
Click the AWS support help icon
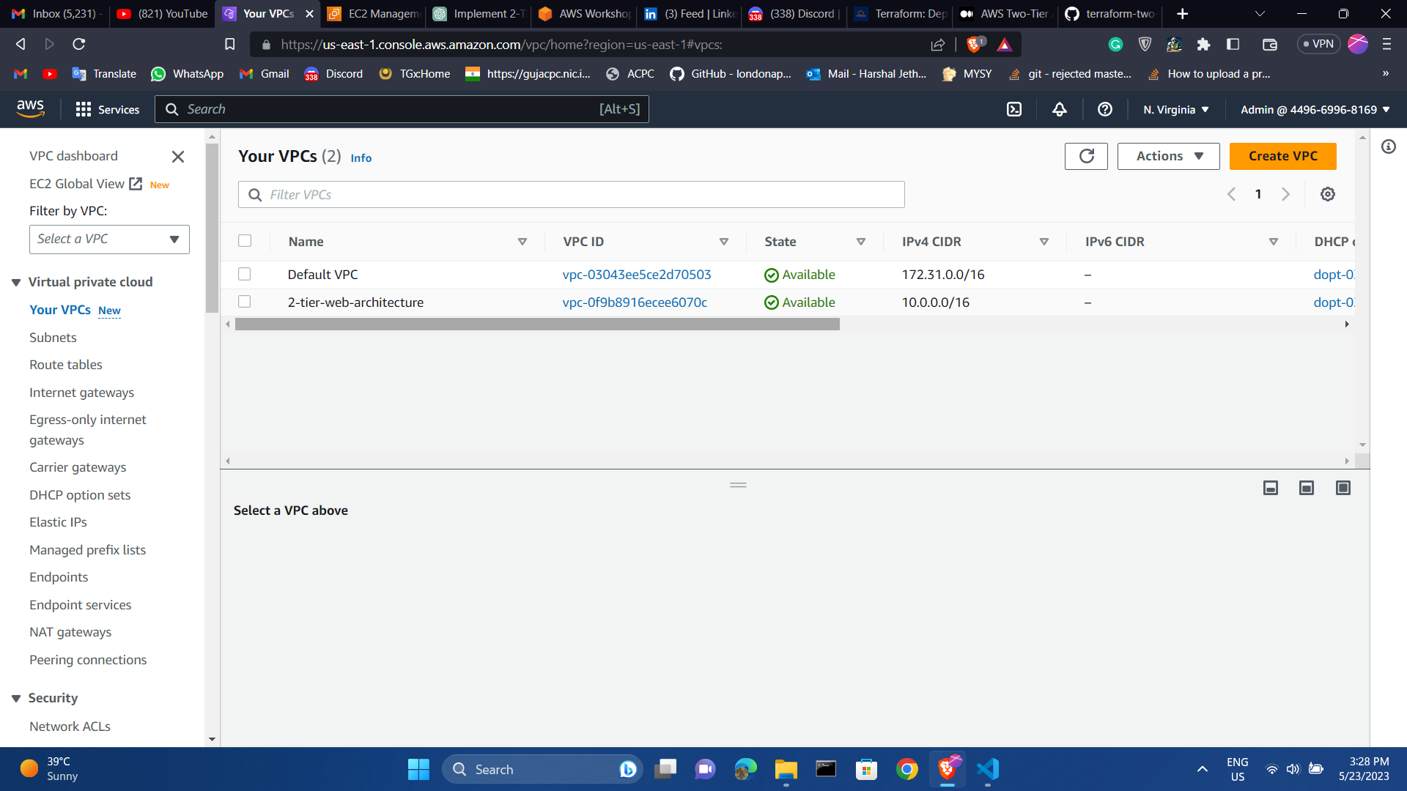[x=1105, y=109]
